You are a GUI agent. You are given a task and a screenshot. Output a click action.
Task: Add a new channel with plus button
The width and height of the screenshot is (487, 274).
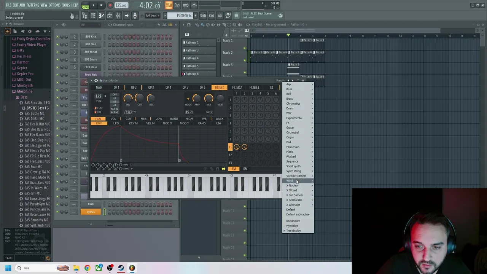point(91,224)
